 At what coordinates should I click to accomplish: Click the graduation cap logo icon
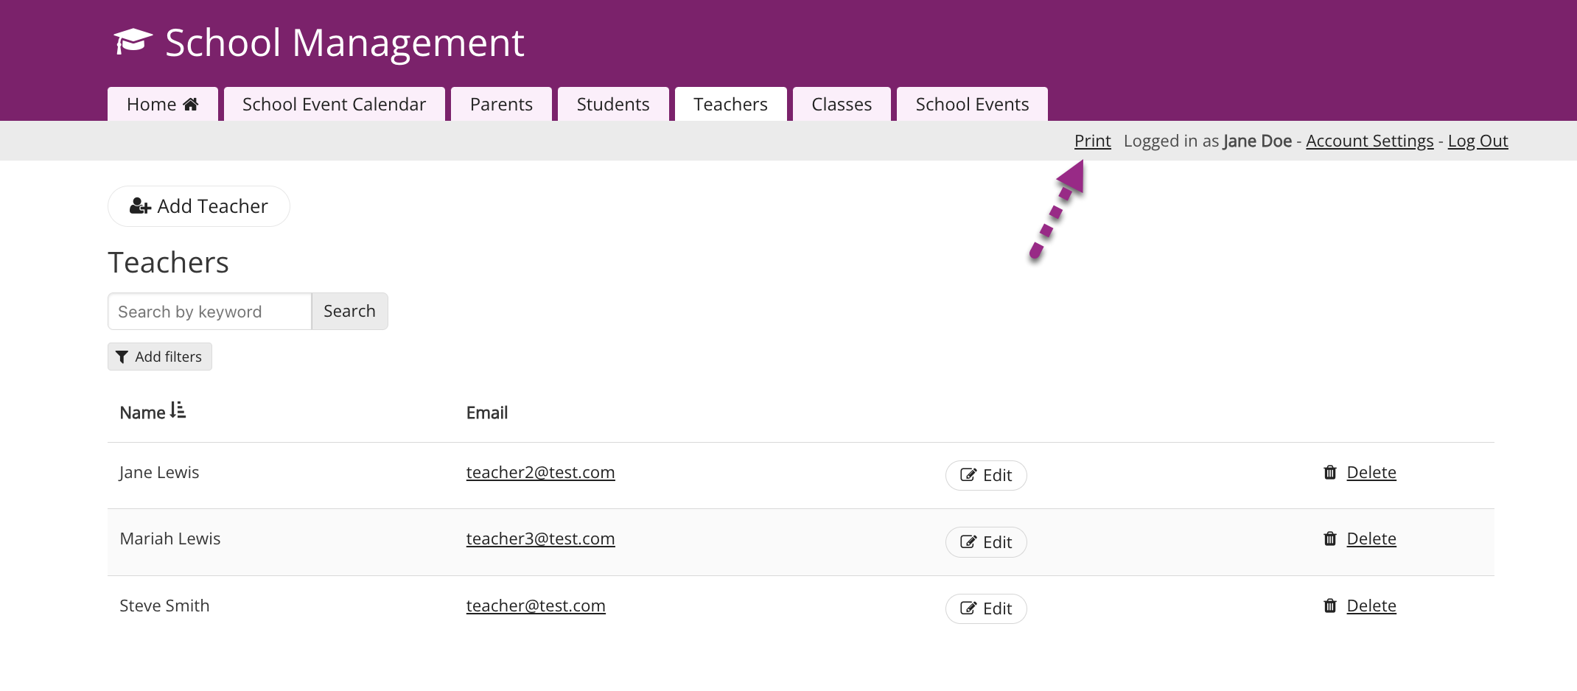[x=133, y=42]
